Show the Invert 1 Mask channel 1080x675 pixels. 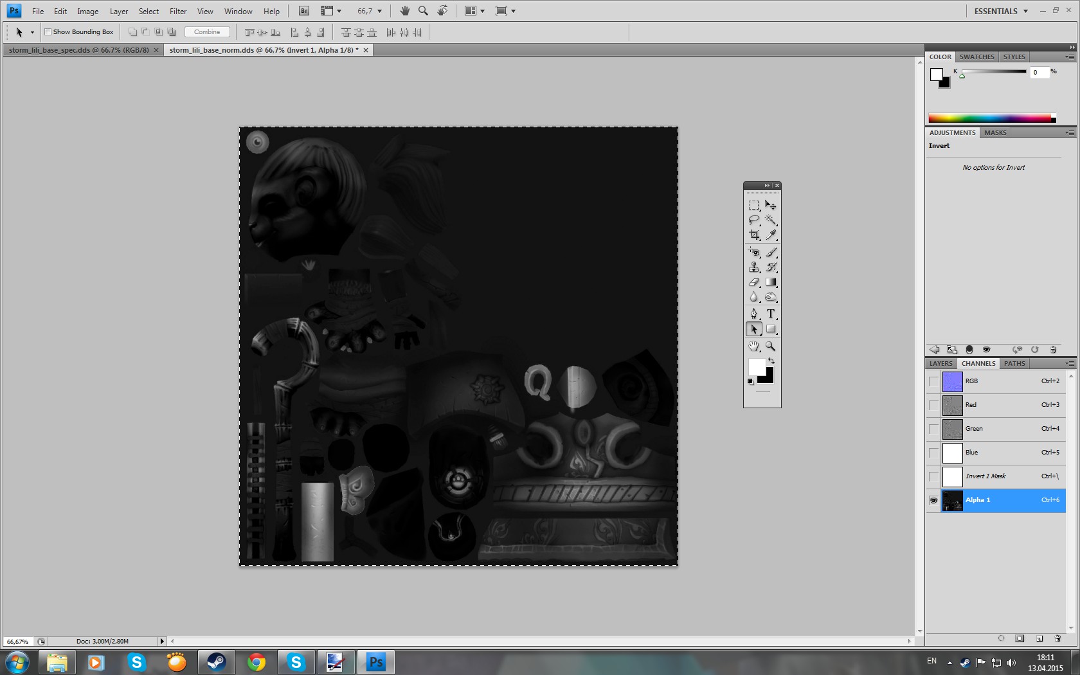[x=933, y=476]
